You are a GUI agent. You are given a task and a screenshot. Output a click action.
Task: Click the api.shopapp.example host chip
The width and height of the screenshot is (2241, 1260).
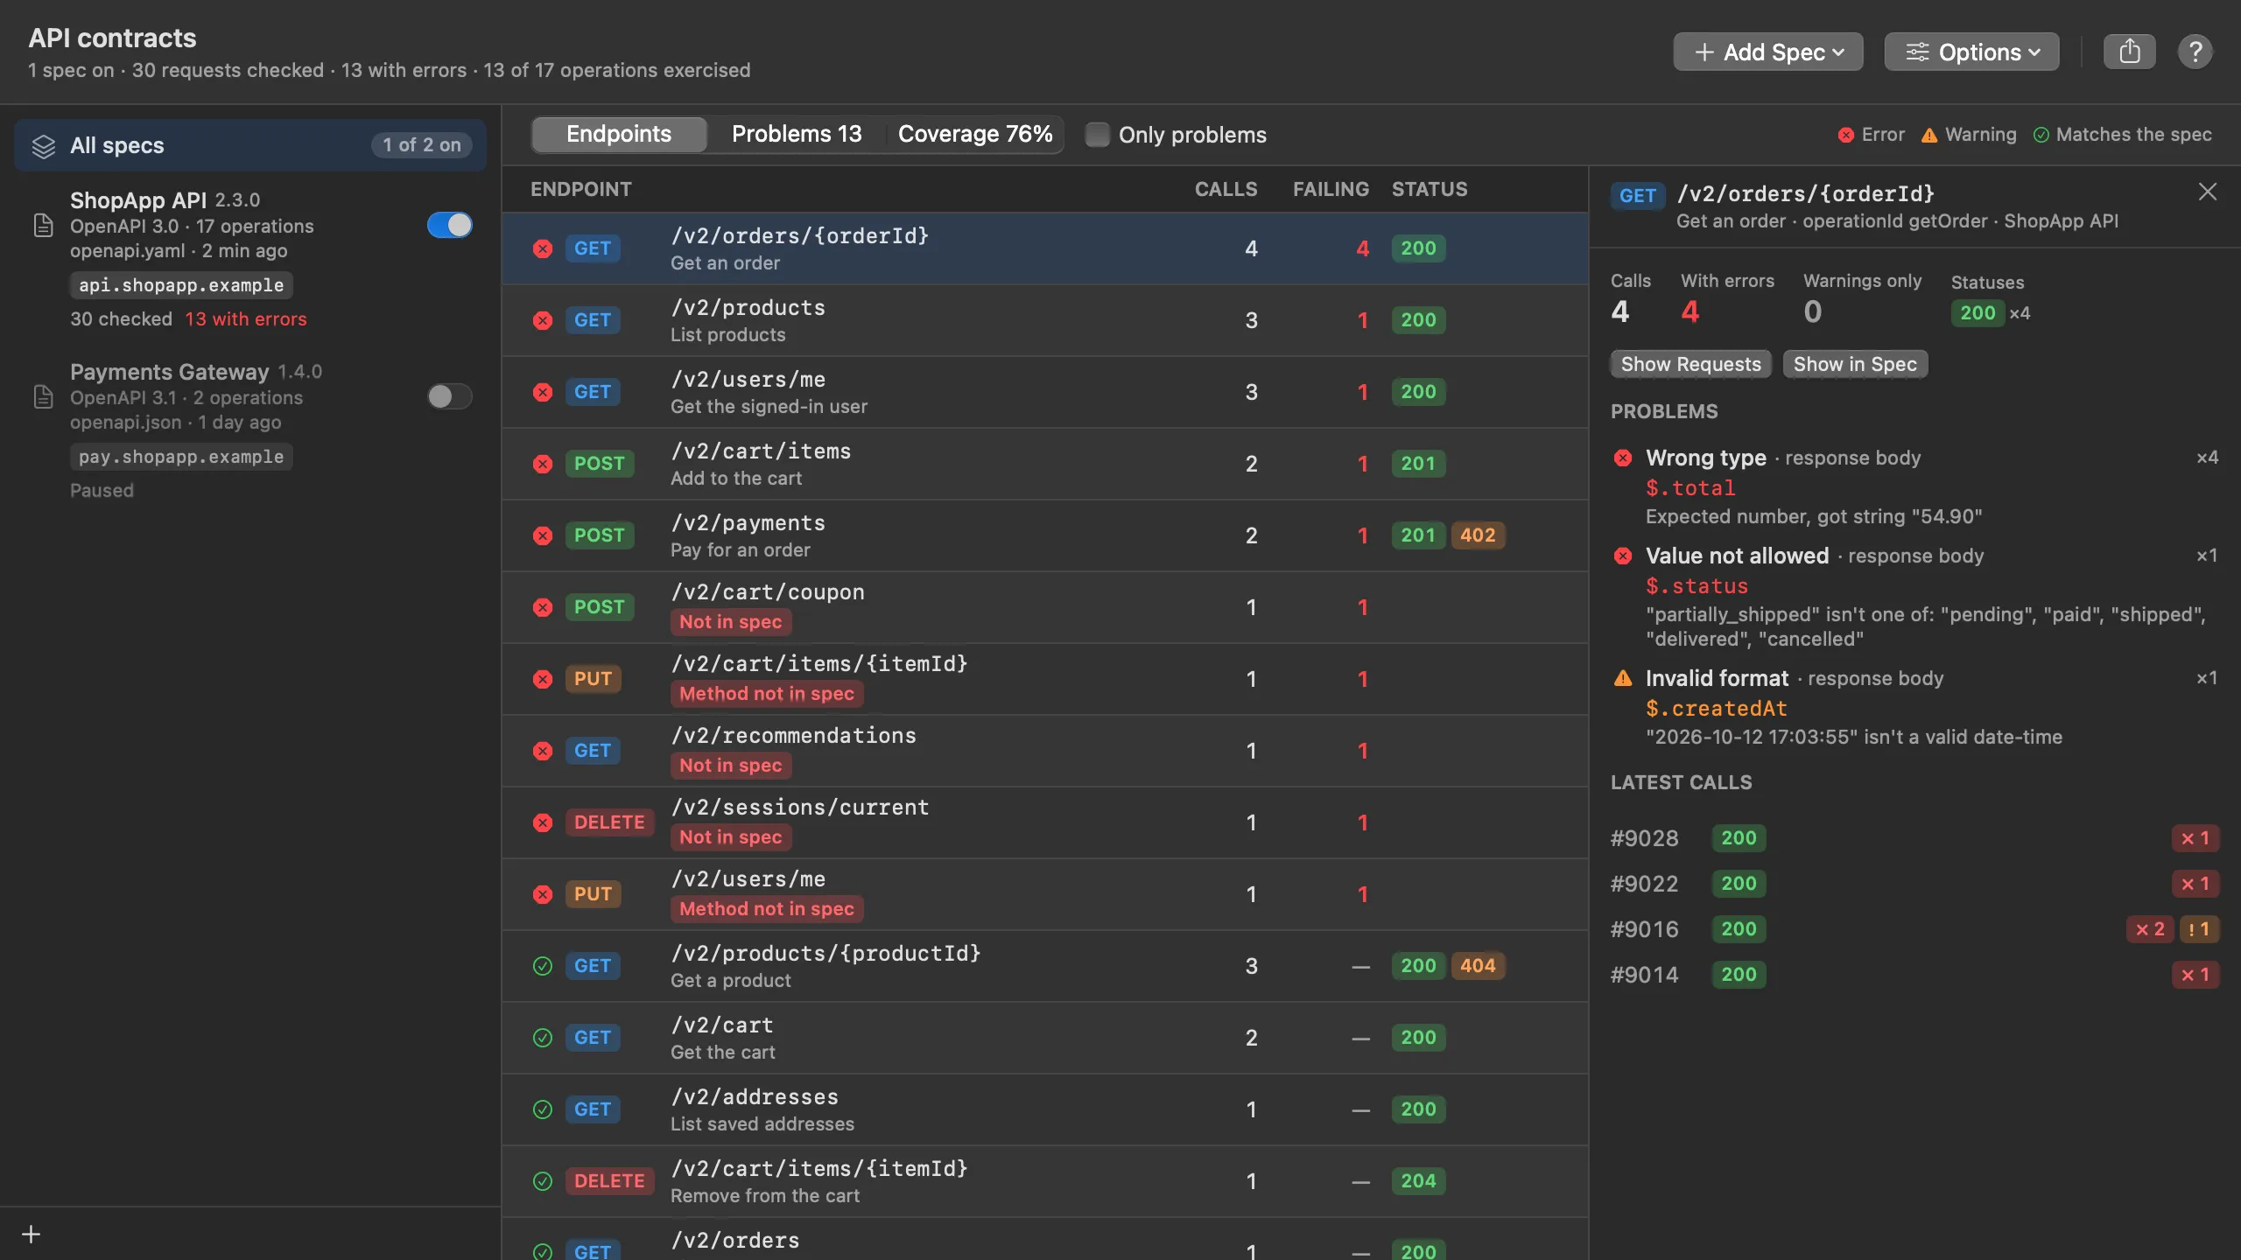click(181, 285)
